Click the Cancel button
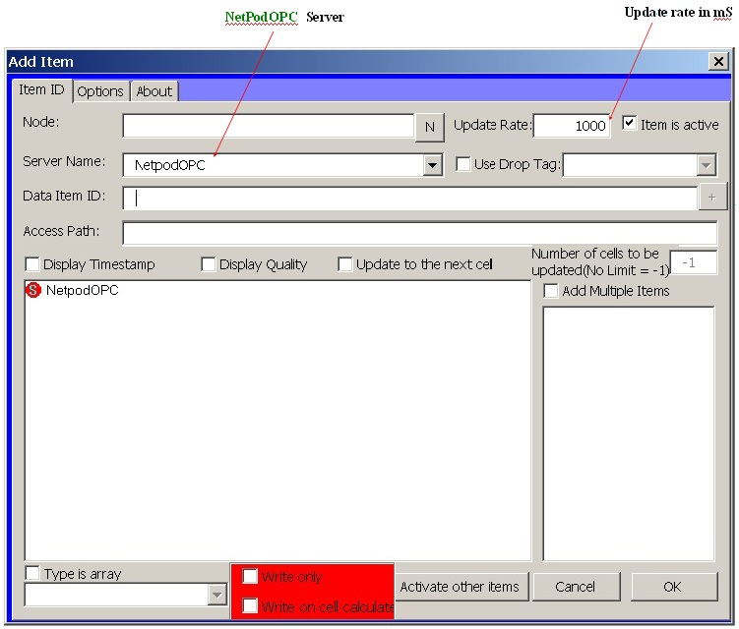739x629 pixels. pos(576,587)
